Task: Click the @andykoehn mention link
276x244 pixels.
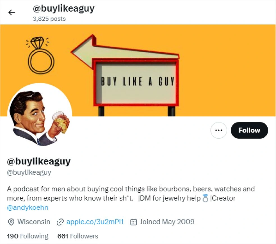Action: (x=28, y=207)
